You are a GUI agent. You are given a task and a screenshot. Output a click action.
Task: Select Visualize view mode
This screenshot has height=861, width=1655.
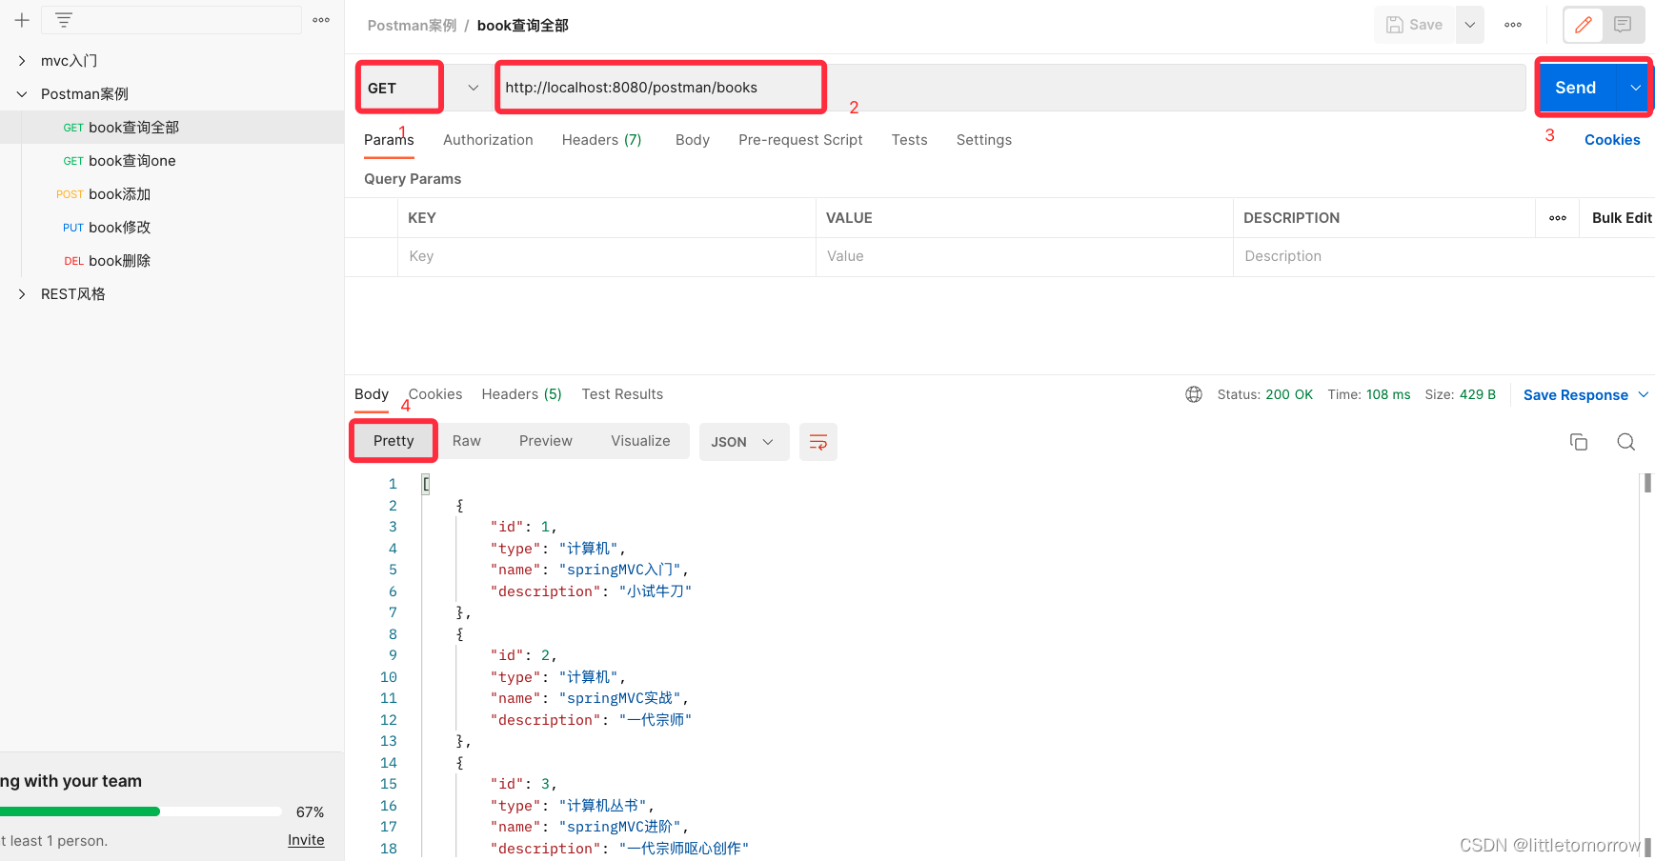(x=640, y=441)
